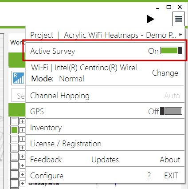Image resolution: width=188 pixels, height=189 pixels.
Task: Open the Configure menu option
Action: coord(47,176)
